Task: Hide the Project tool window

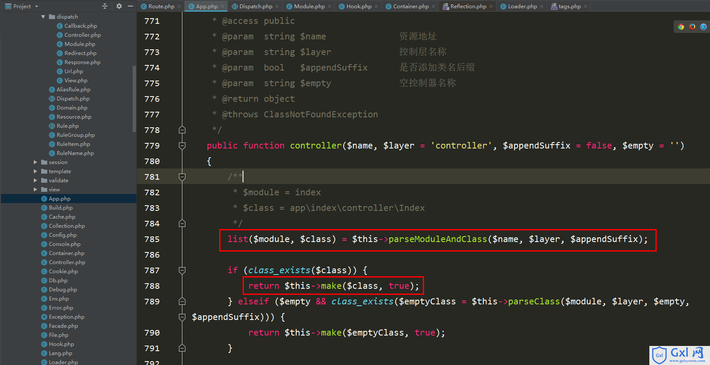Action: [130, 6]
